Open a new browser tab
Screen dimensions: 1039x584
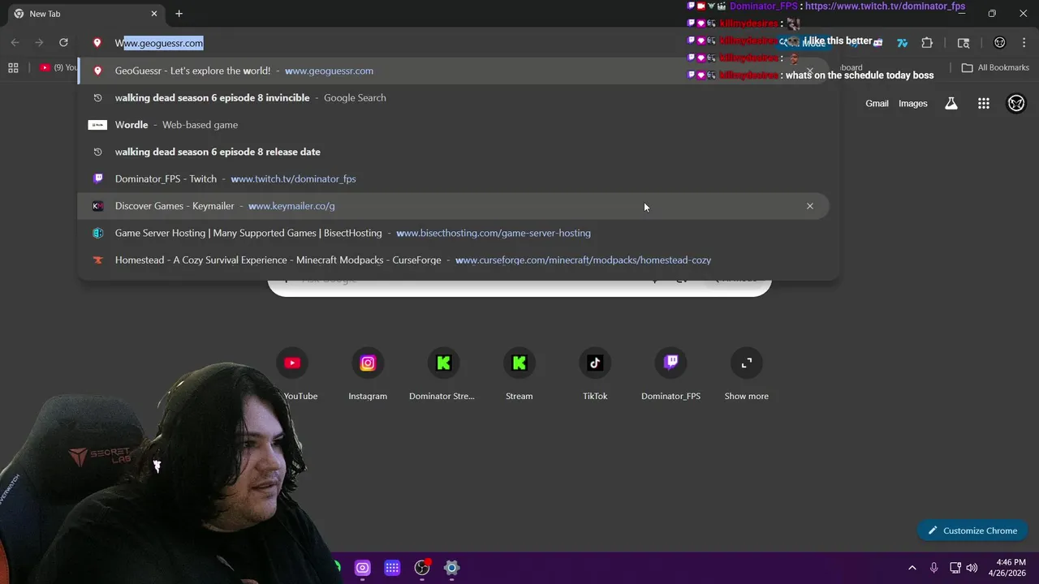click(x=179, y=14)
